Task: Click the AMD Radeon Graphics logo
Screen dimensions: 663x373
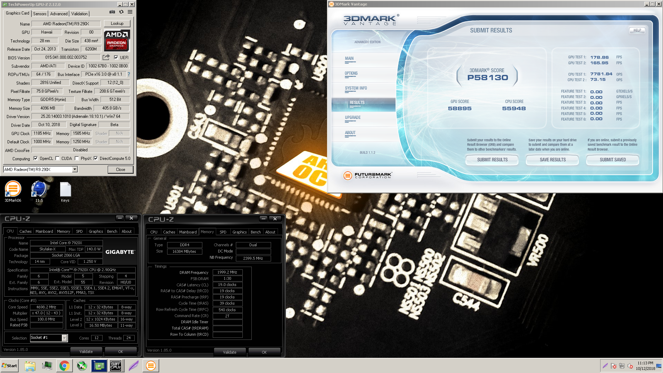Action: (x=117, y=40)
